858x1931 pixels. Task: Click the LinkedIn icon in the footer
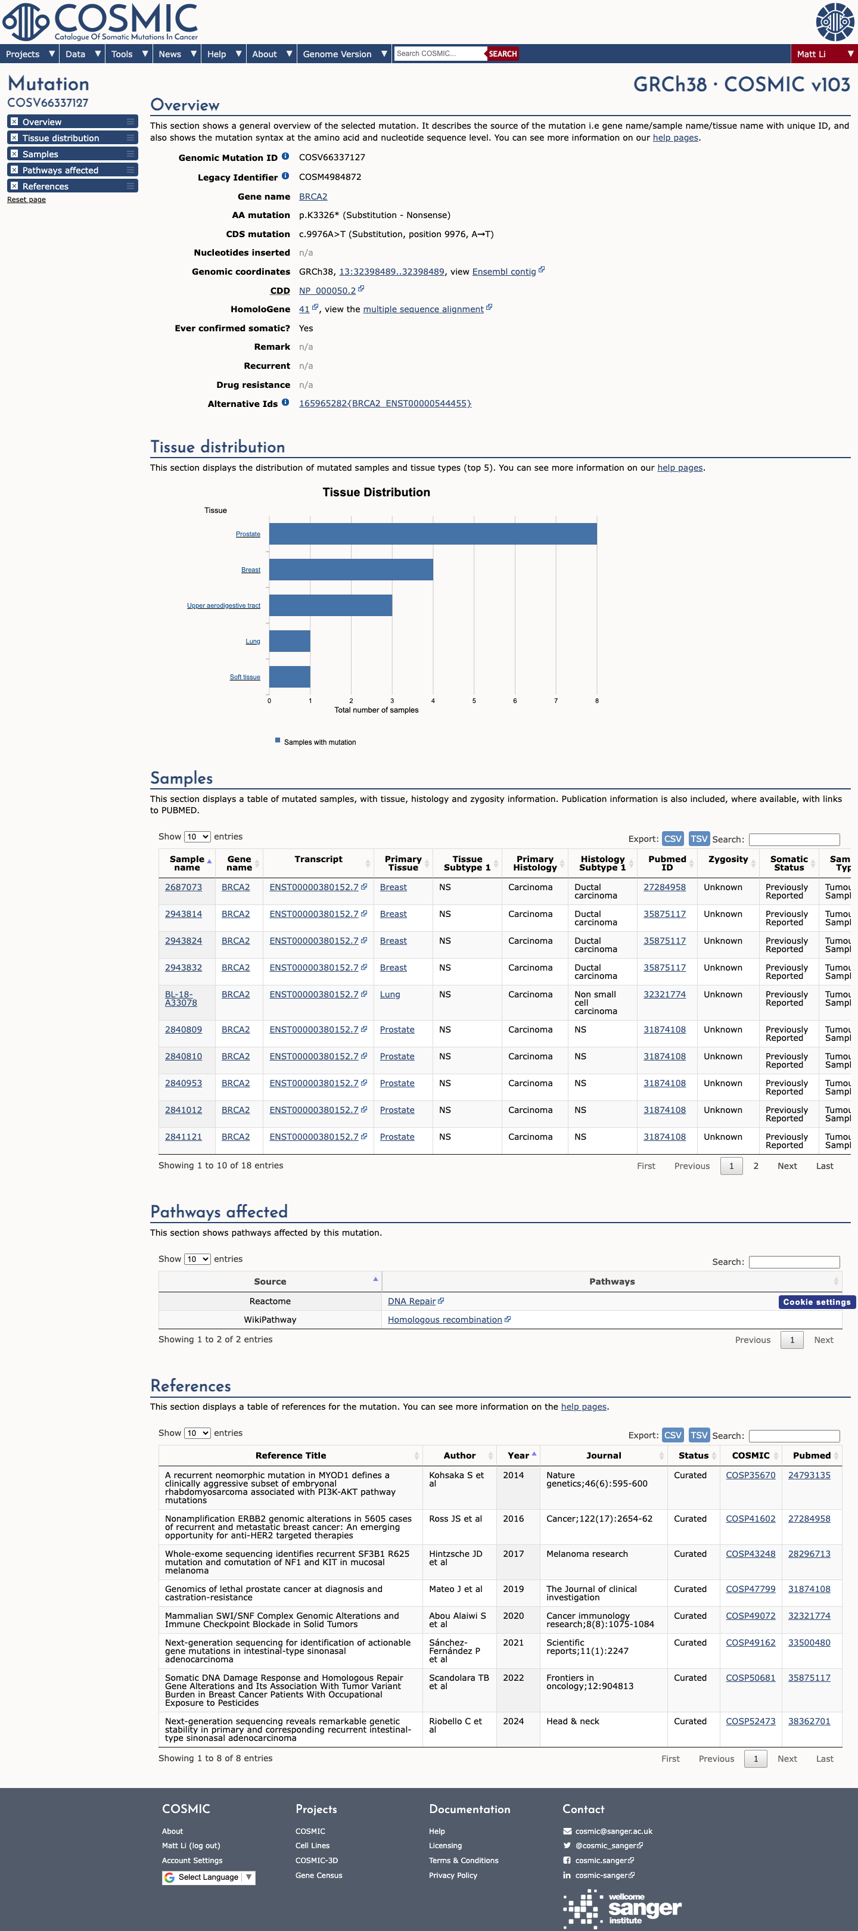pos(567,1875)
